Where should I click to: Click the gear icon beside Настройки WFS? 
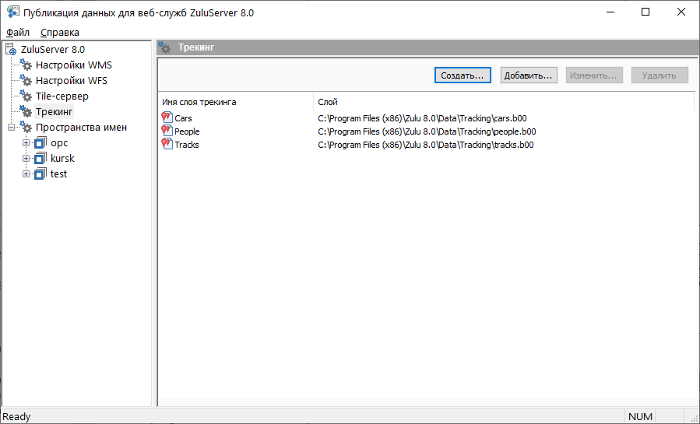(x=26, y=81)
